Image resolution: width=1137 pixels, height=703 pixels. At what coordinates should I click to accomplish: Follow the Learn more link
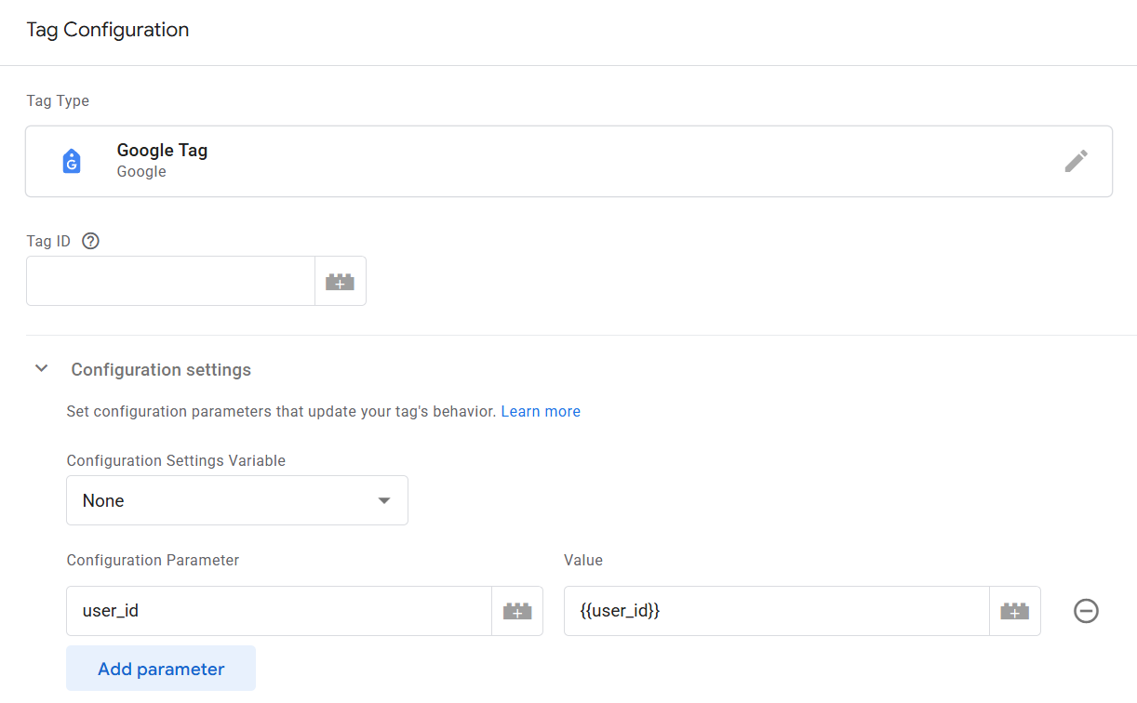[541, 411]
